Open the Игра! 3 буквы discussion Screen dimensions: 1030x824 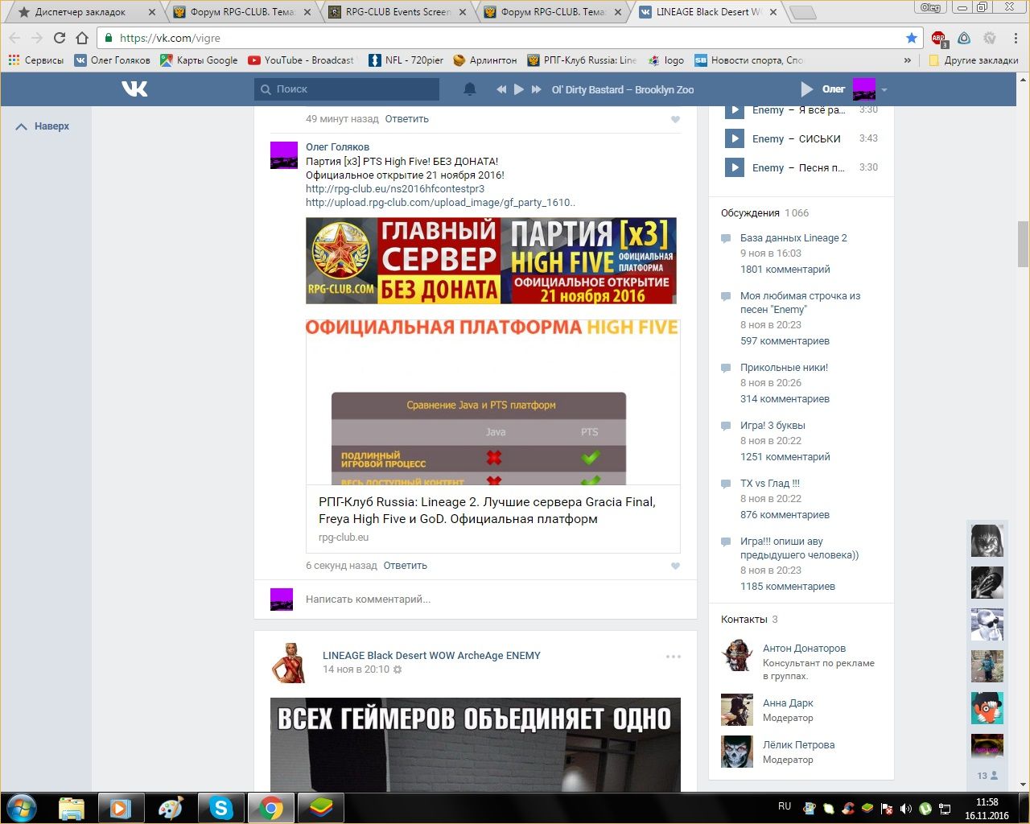(772, 426)
